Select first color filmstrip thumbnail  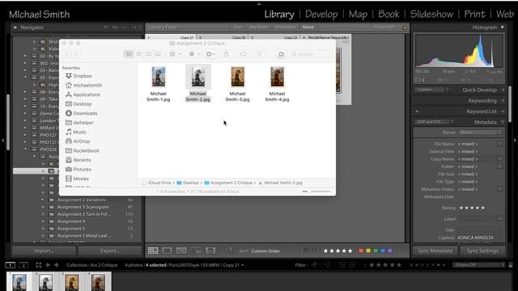[19, 282]
